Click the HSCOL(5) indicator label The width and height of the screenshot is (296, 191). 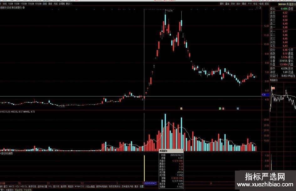(x=6, y=112)
